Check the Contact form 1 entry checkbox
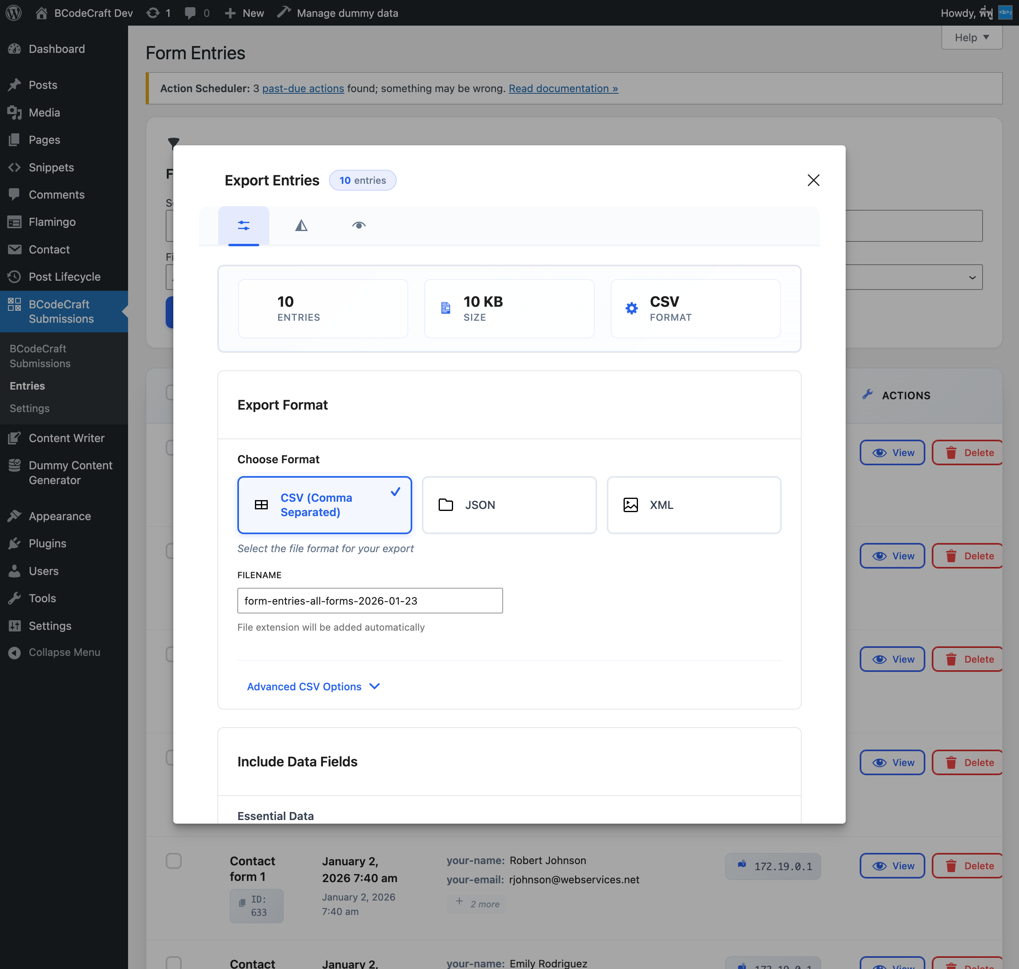Image resolution: width=1019 pixels, height=969 pixels. (x=174, y=860)
